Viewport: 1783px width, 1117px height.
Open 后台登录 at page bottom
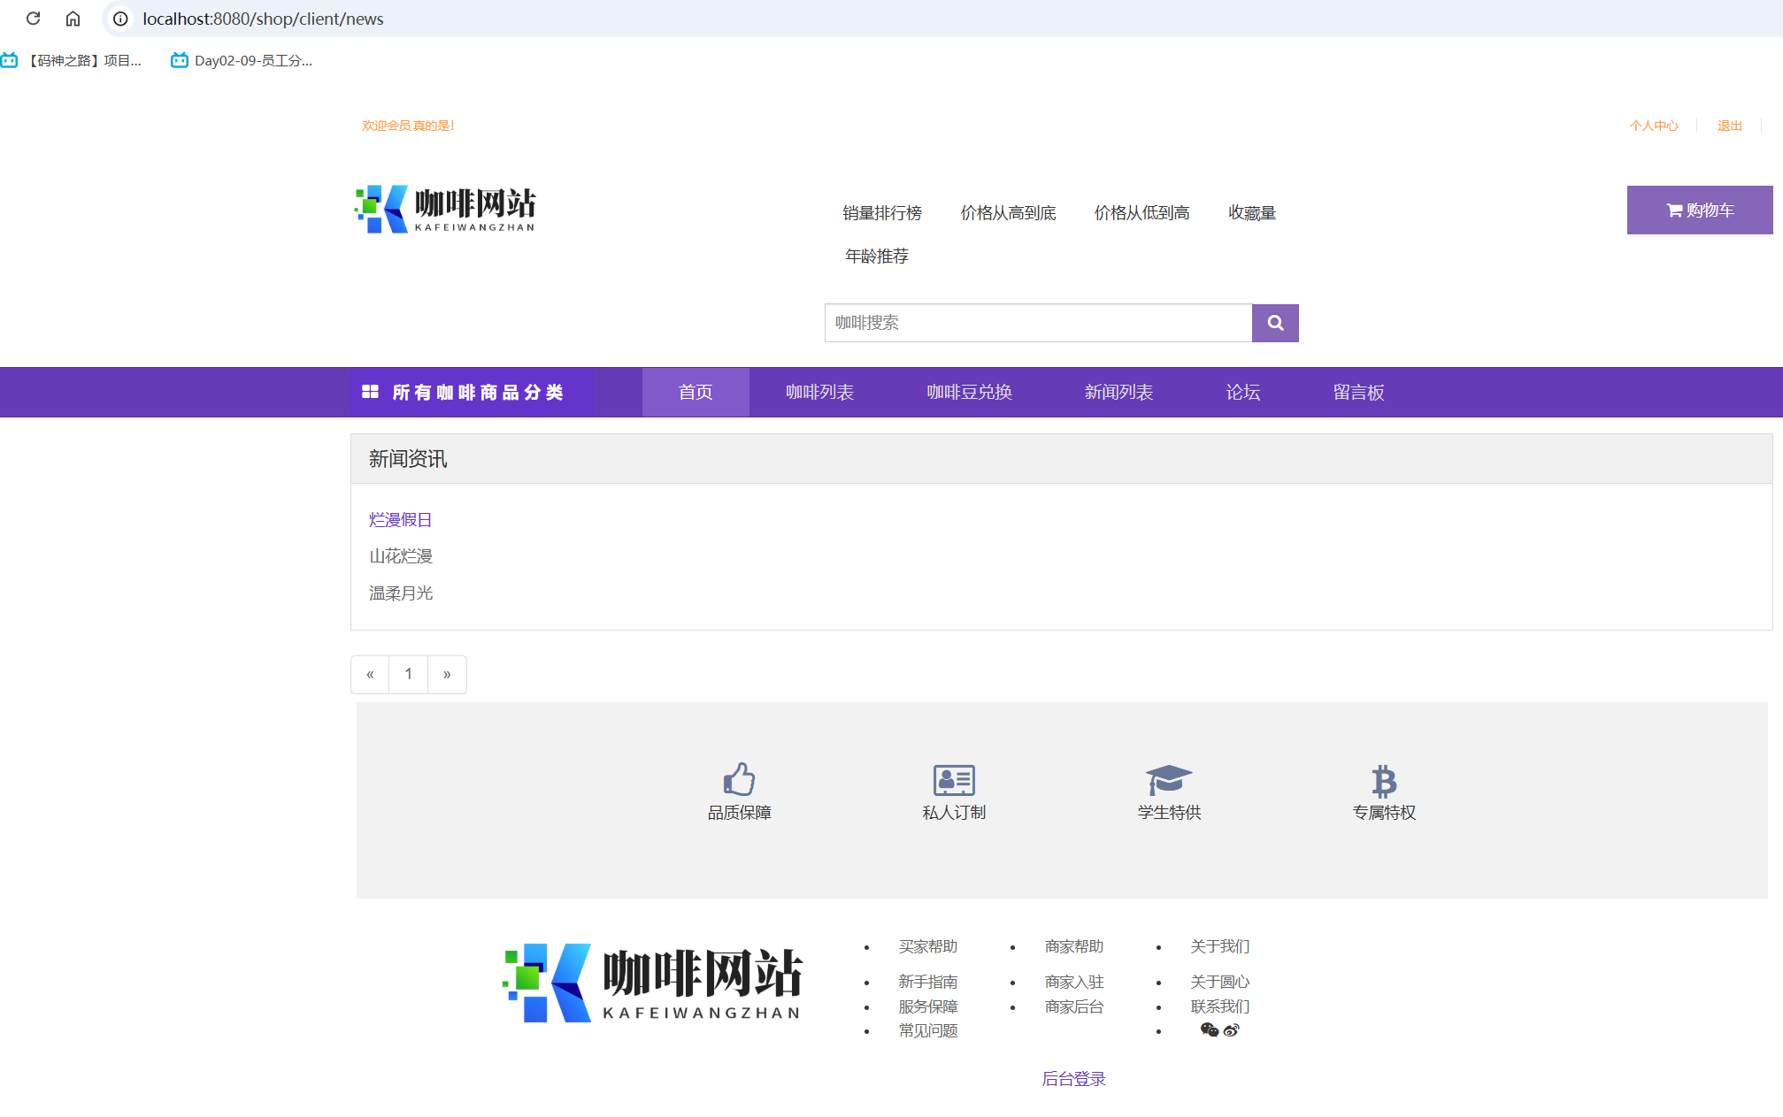pyautogui.click(x=1073, y=1078)
